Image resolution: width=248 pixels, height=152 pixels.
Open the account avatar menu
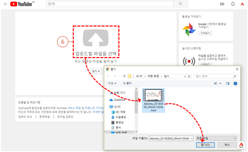[242, 4]
